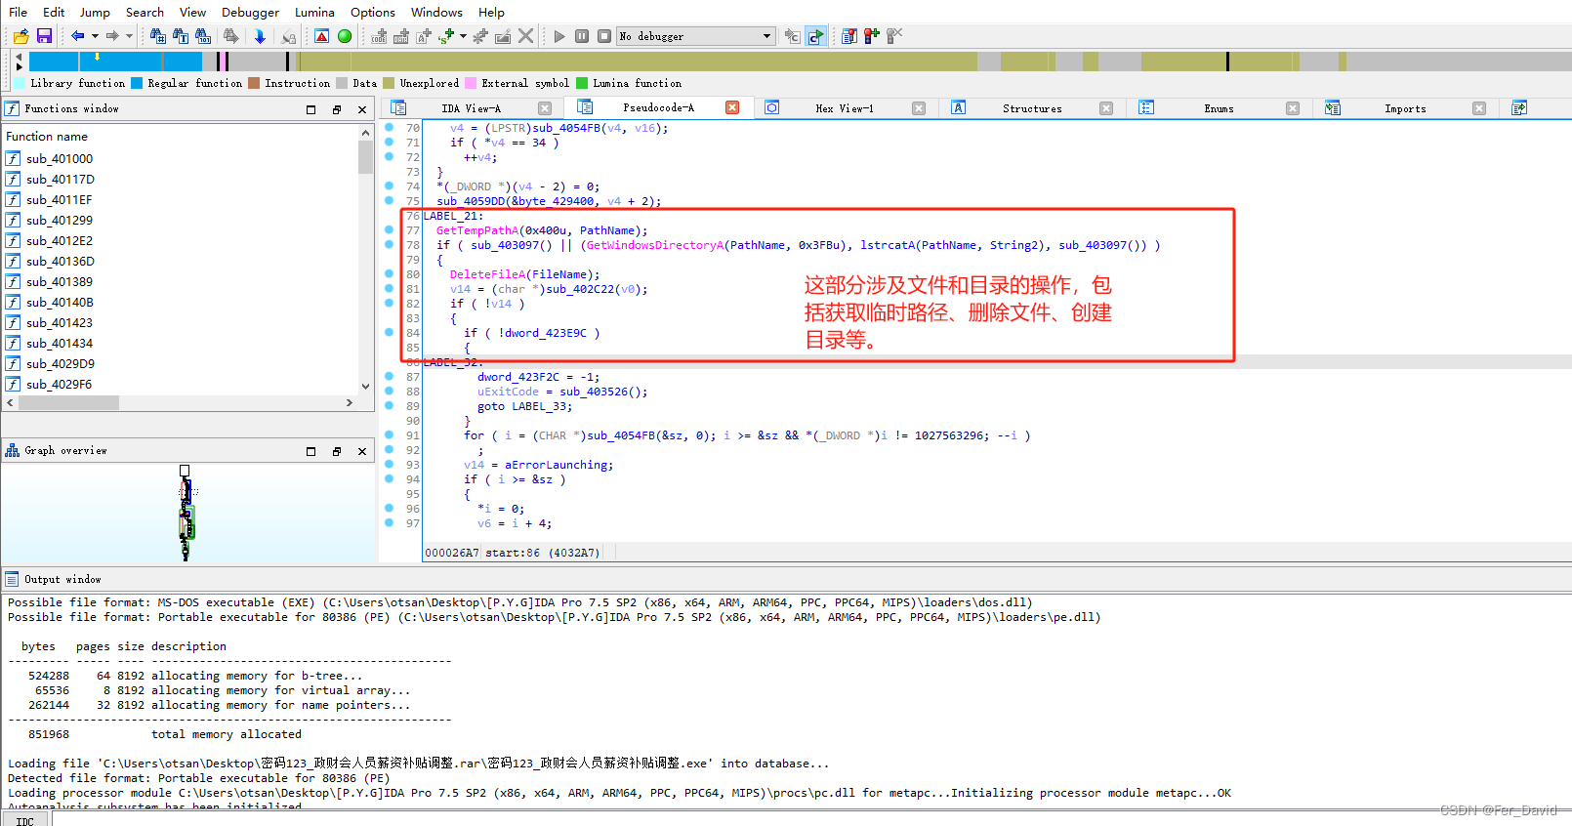Screen dimensions: 1572x826
Task: Click the Save database floppy icon
Action: click(x=44, y=36)
